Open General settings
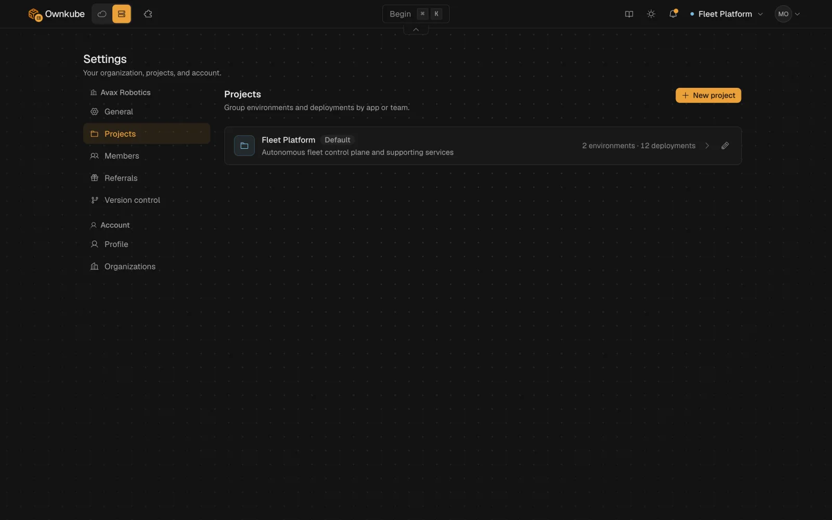The image size is (832, 520). [147, 112]
